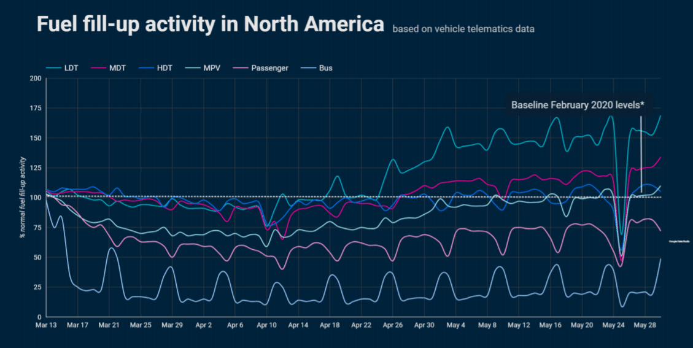
Task: Click the 25 y-axis tick label
Action: point(37,287)
